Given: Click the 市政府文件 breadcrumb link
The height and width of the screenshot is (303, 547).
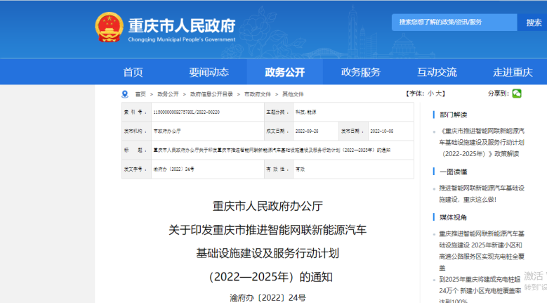Looking at the screenshot, I should click(x=257, y=94).
